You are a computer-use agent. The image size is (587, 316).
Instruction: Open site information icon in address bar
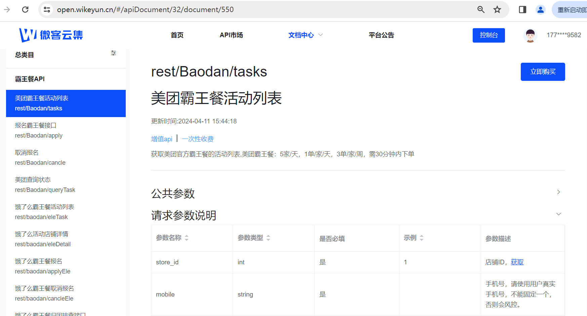point(47,9)
